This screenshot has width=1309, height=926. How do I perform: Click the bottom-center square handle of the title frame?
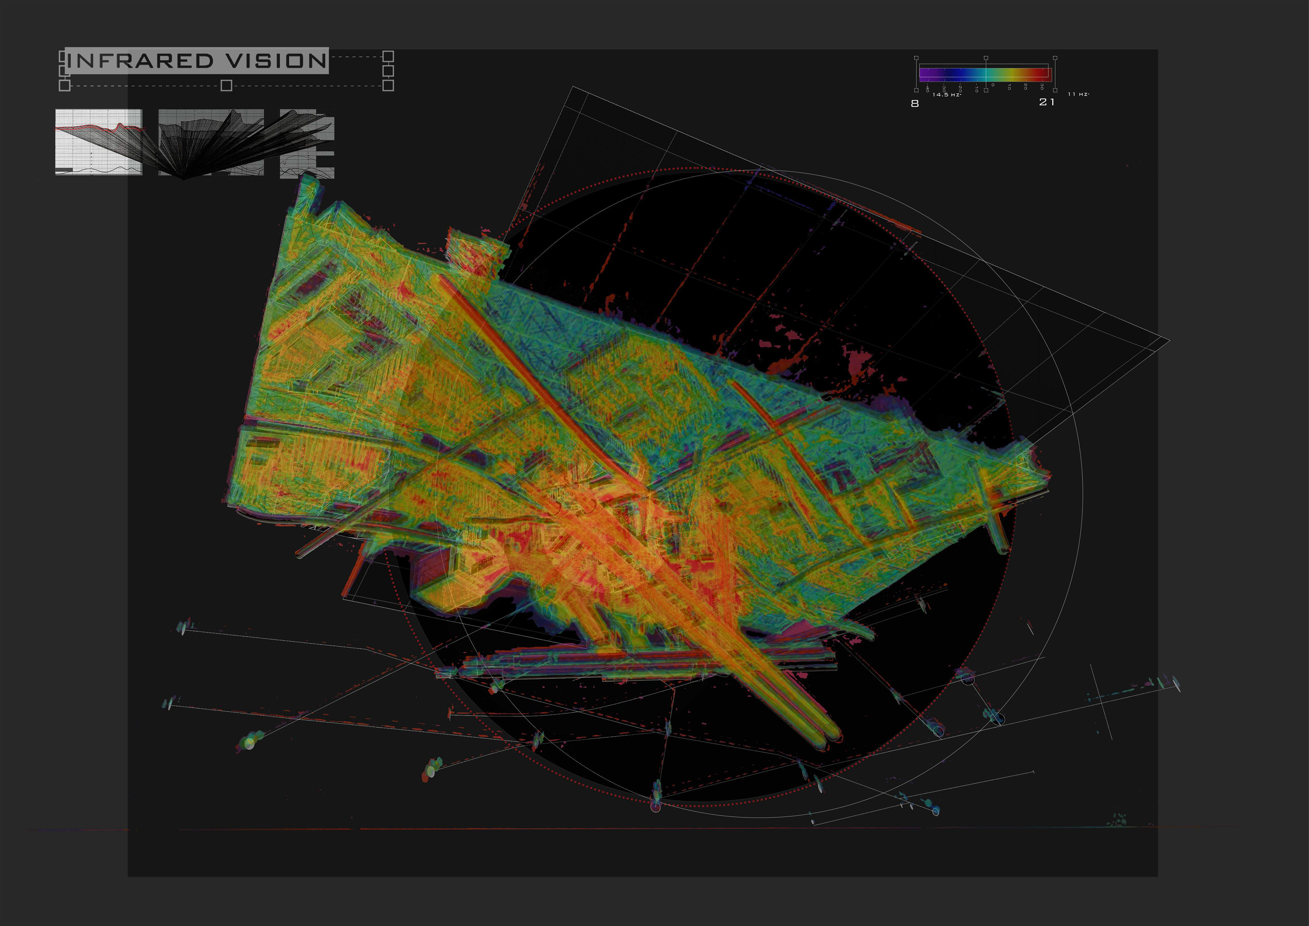tap(226, 86)
